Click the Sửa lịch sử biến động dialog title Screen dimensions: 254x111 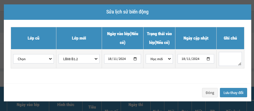click(x=127, y=12)
